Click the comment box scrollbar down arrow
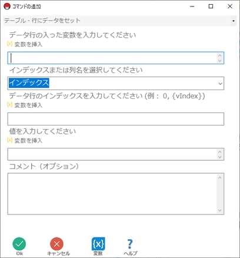This screenshot has height=258, width=240. coord(220,211)
